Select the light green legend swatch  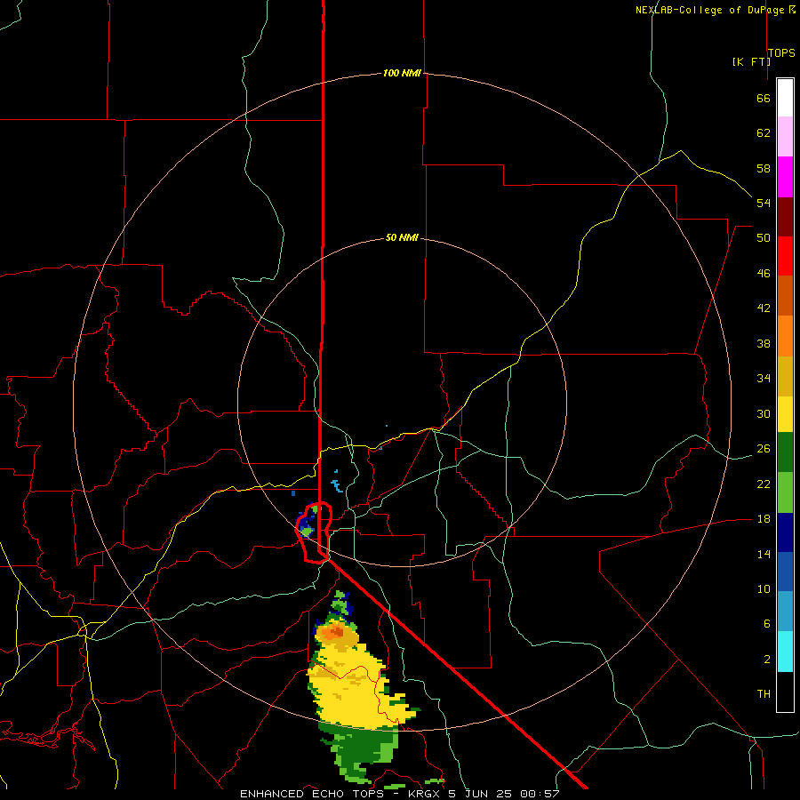785,492
